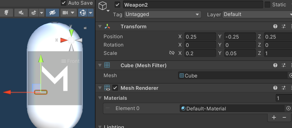Viewport: 292px width, 128px height.
Task: Toggle scene effects layers button
Action: [34, 13]
